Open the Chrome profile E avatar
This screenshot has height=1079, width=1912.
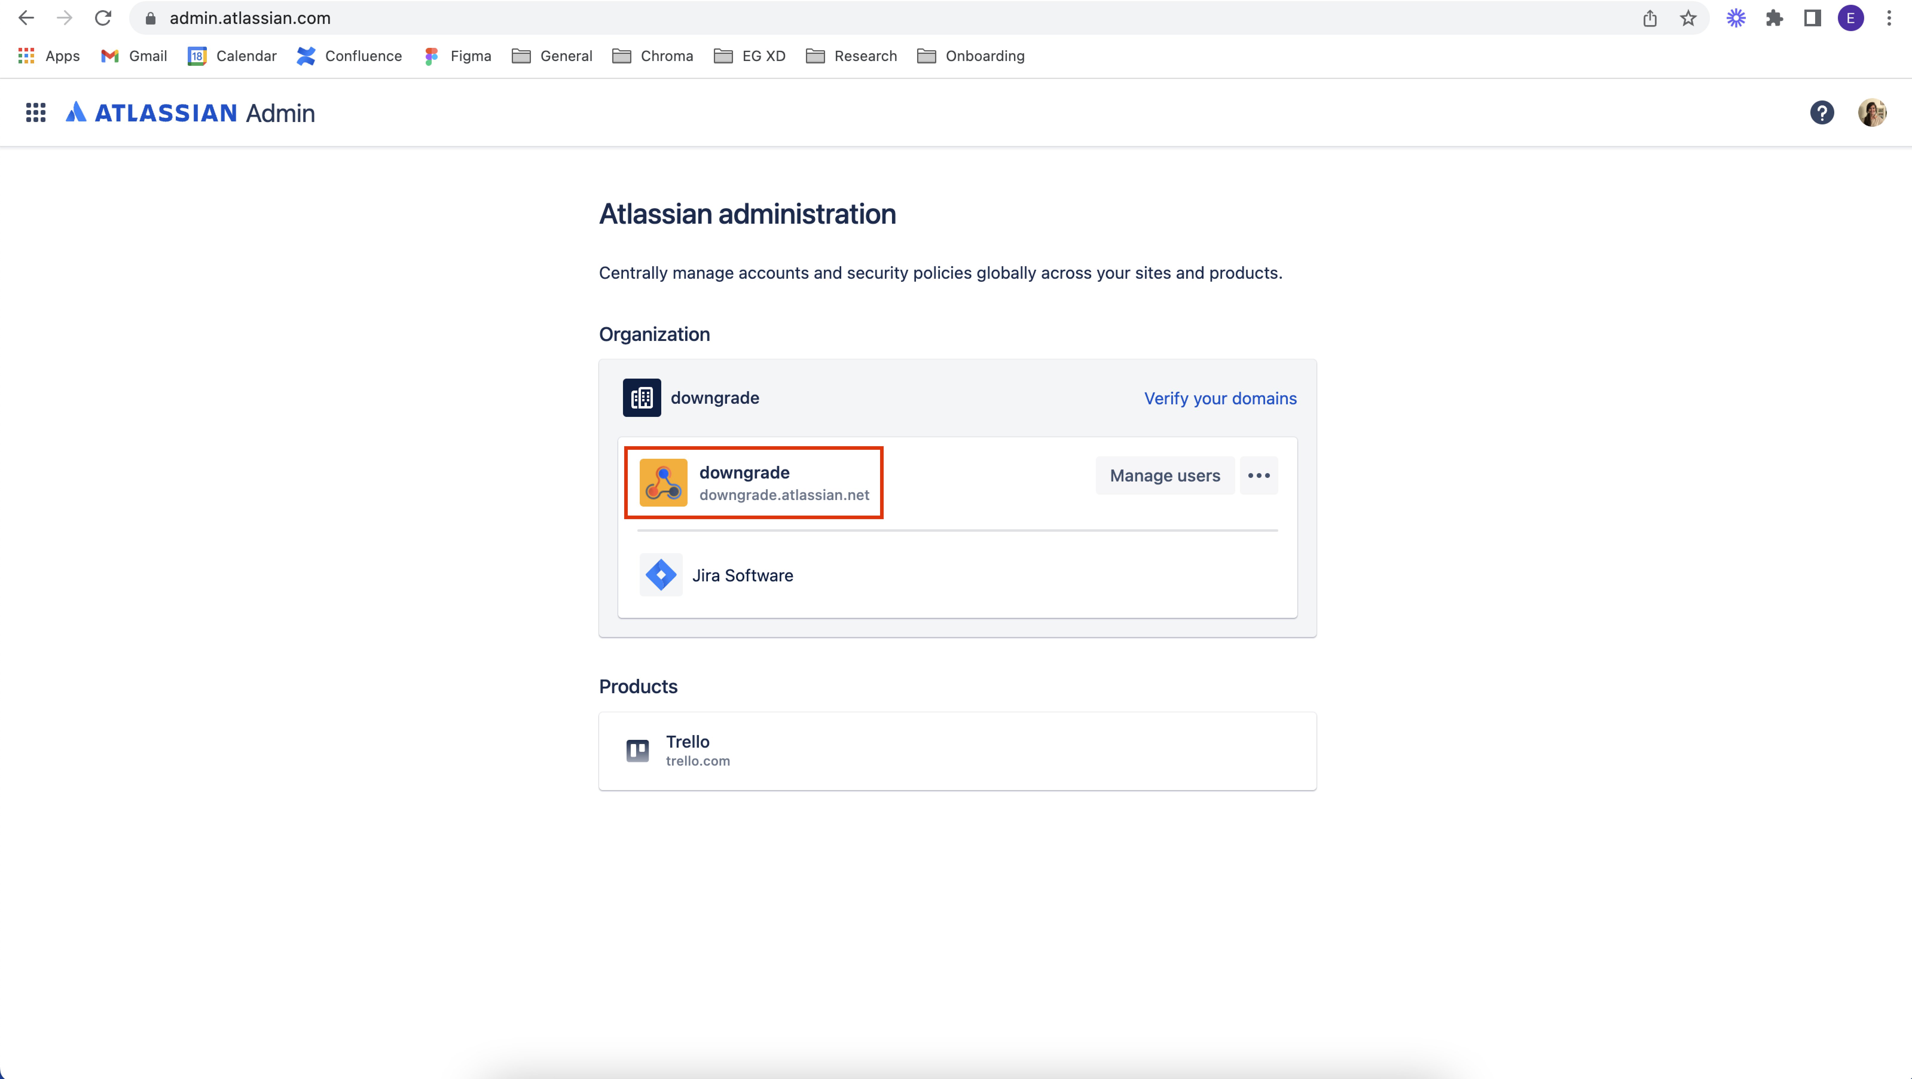point(1850,18)
